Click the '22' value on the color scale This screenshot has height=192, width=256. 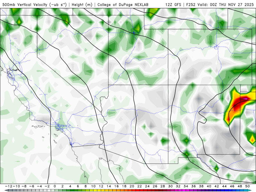[x=140, y=186]
